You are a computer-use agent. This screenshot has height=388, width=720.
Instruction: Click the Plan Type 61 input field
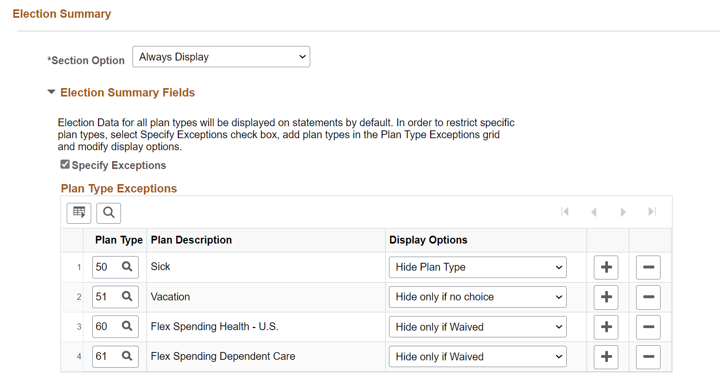tap(105, 357)
